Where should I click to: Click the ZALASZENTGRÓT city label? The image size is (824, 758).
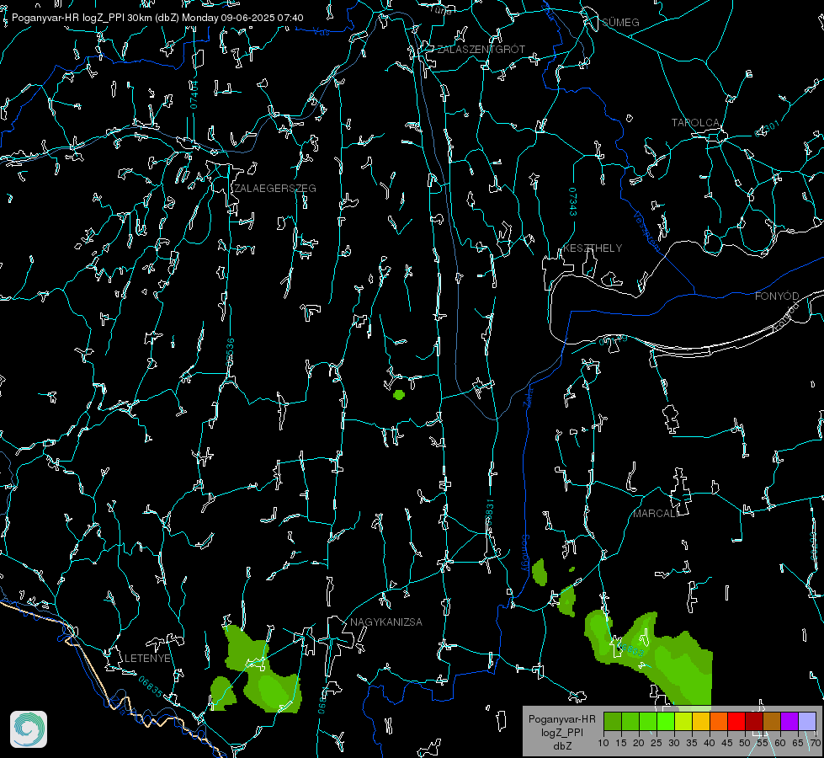[x=481, y=50]
